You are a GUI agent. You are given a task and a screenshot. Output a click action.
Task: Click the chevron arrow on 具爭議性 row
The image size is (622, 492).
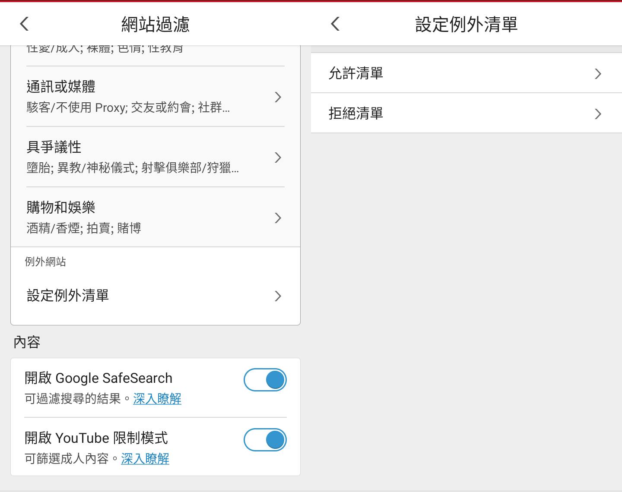click(x=278, y=158)
